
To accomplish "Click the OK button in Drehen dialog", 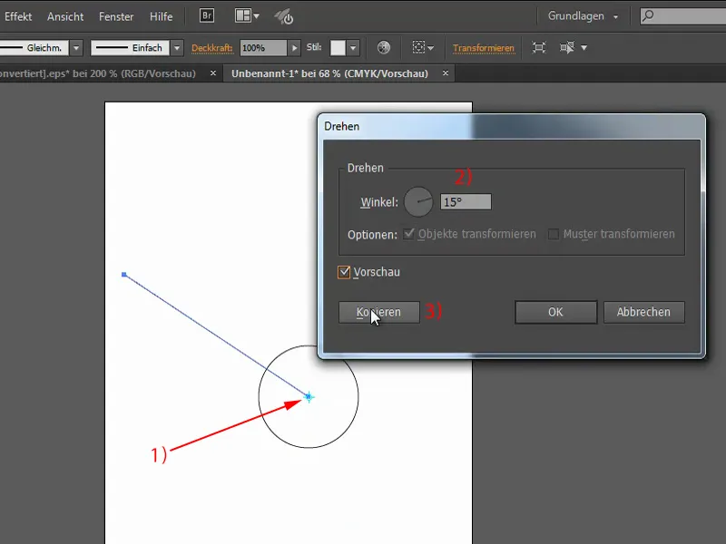I will pyautogui.click(x=555, y=312).
